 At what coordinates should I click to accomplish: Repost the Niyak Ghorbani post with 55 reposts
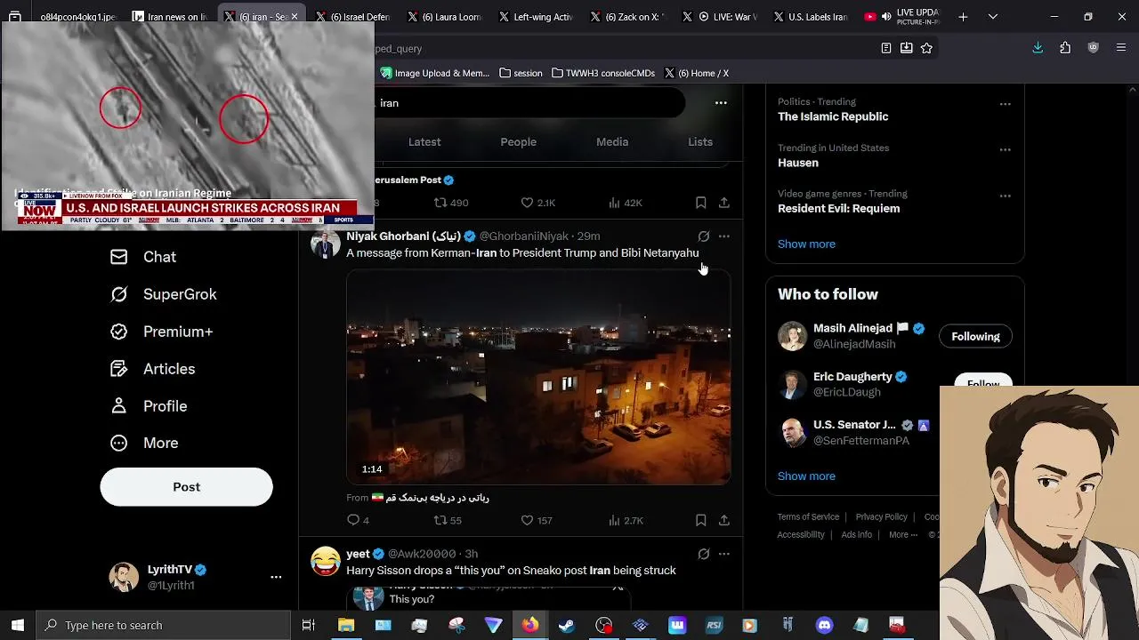[448, 520]
